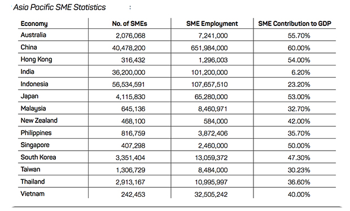Click the SME Employment column header
Image resolution: width=350 pixels, height=211 pixels.
(212, 24)
